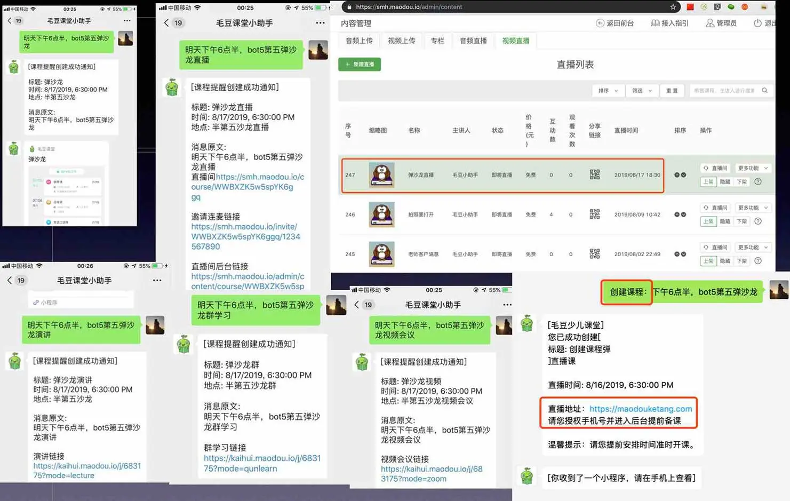This screenshot has width=790, height=501.
Task: Click the help question mark in row 247
Action: coord(758,182)
